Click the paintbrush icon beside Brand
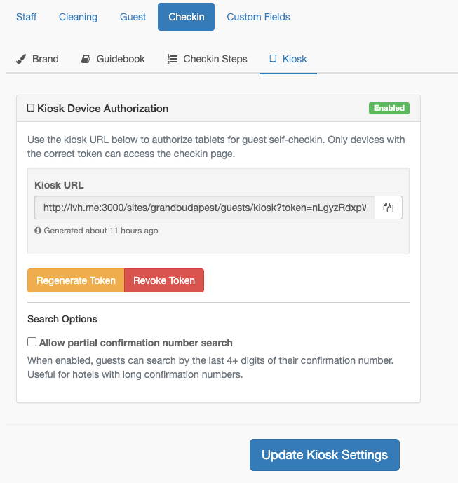The image size is (458, 483). click(x=21, y=59)
